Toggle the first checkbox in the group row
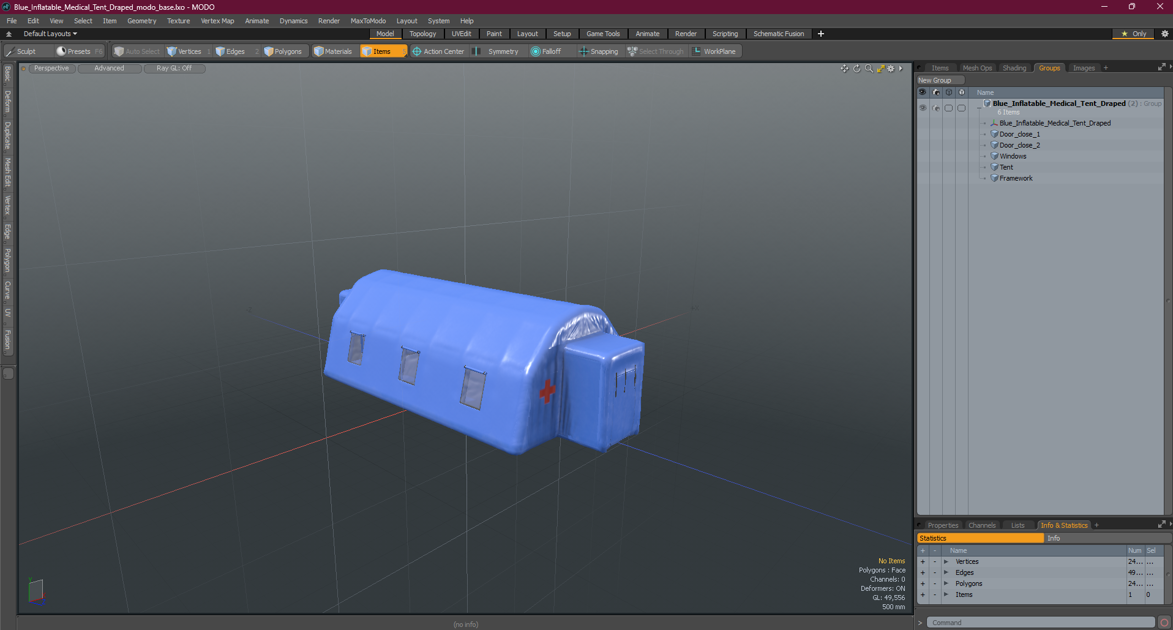 point(948,108)
